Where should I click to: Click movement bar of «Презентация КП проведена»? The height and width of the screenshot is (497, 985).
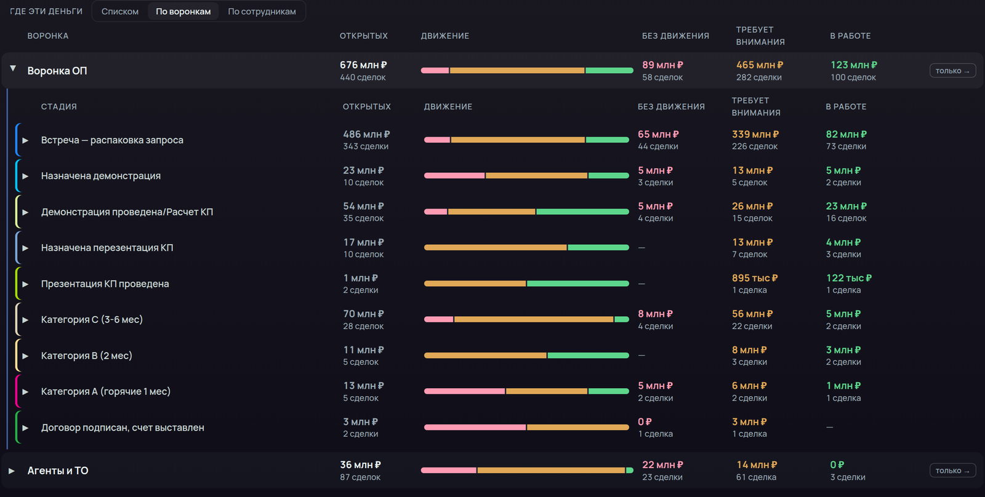tap(526, 284)
